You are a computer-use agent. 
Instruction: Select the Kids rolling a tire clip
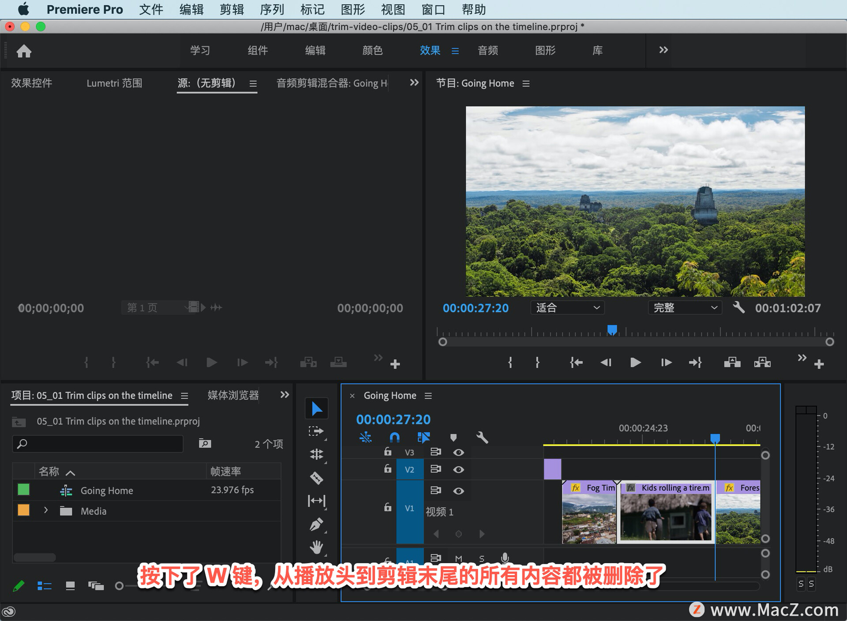(665, 514)
